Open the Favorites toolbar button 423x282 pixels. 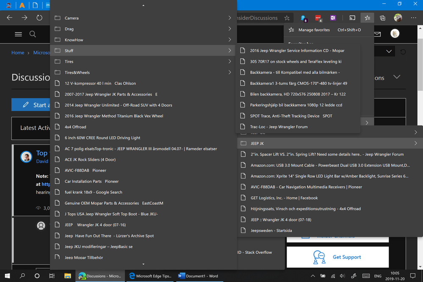click(367, 18)
